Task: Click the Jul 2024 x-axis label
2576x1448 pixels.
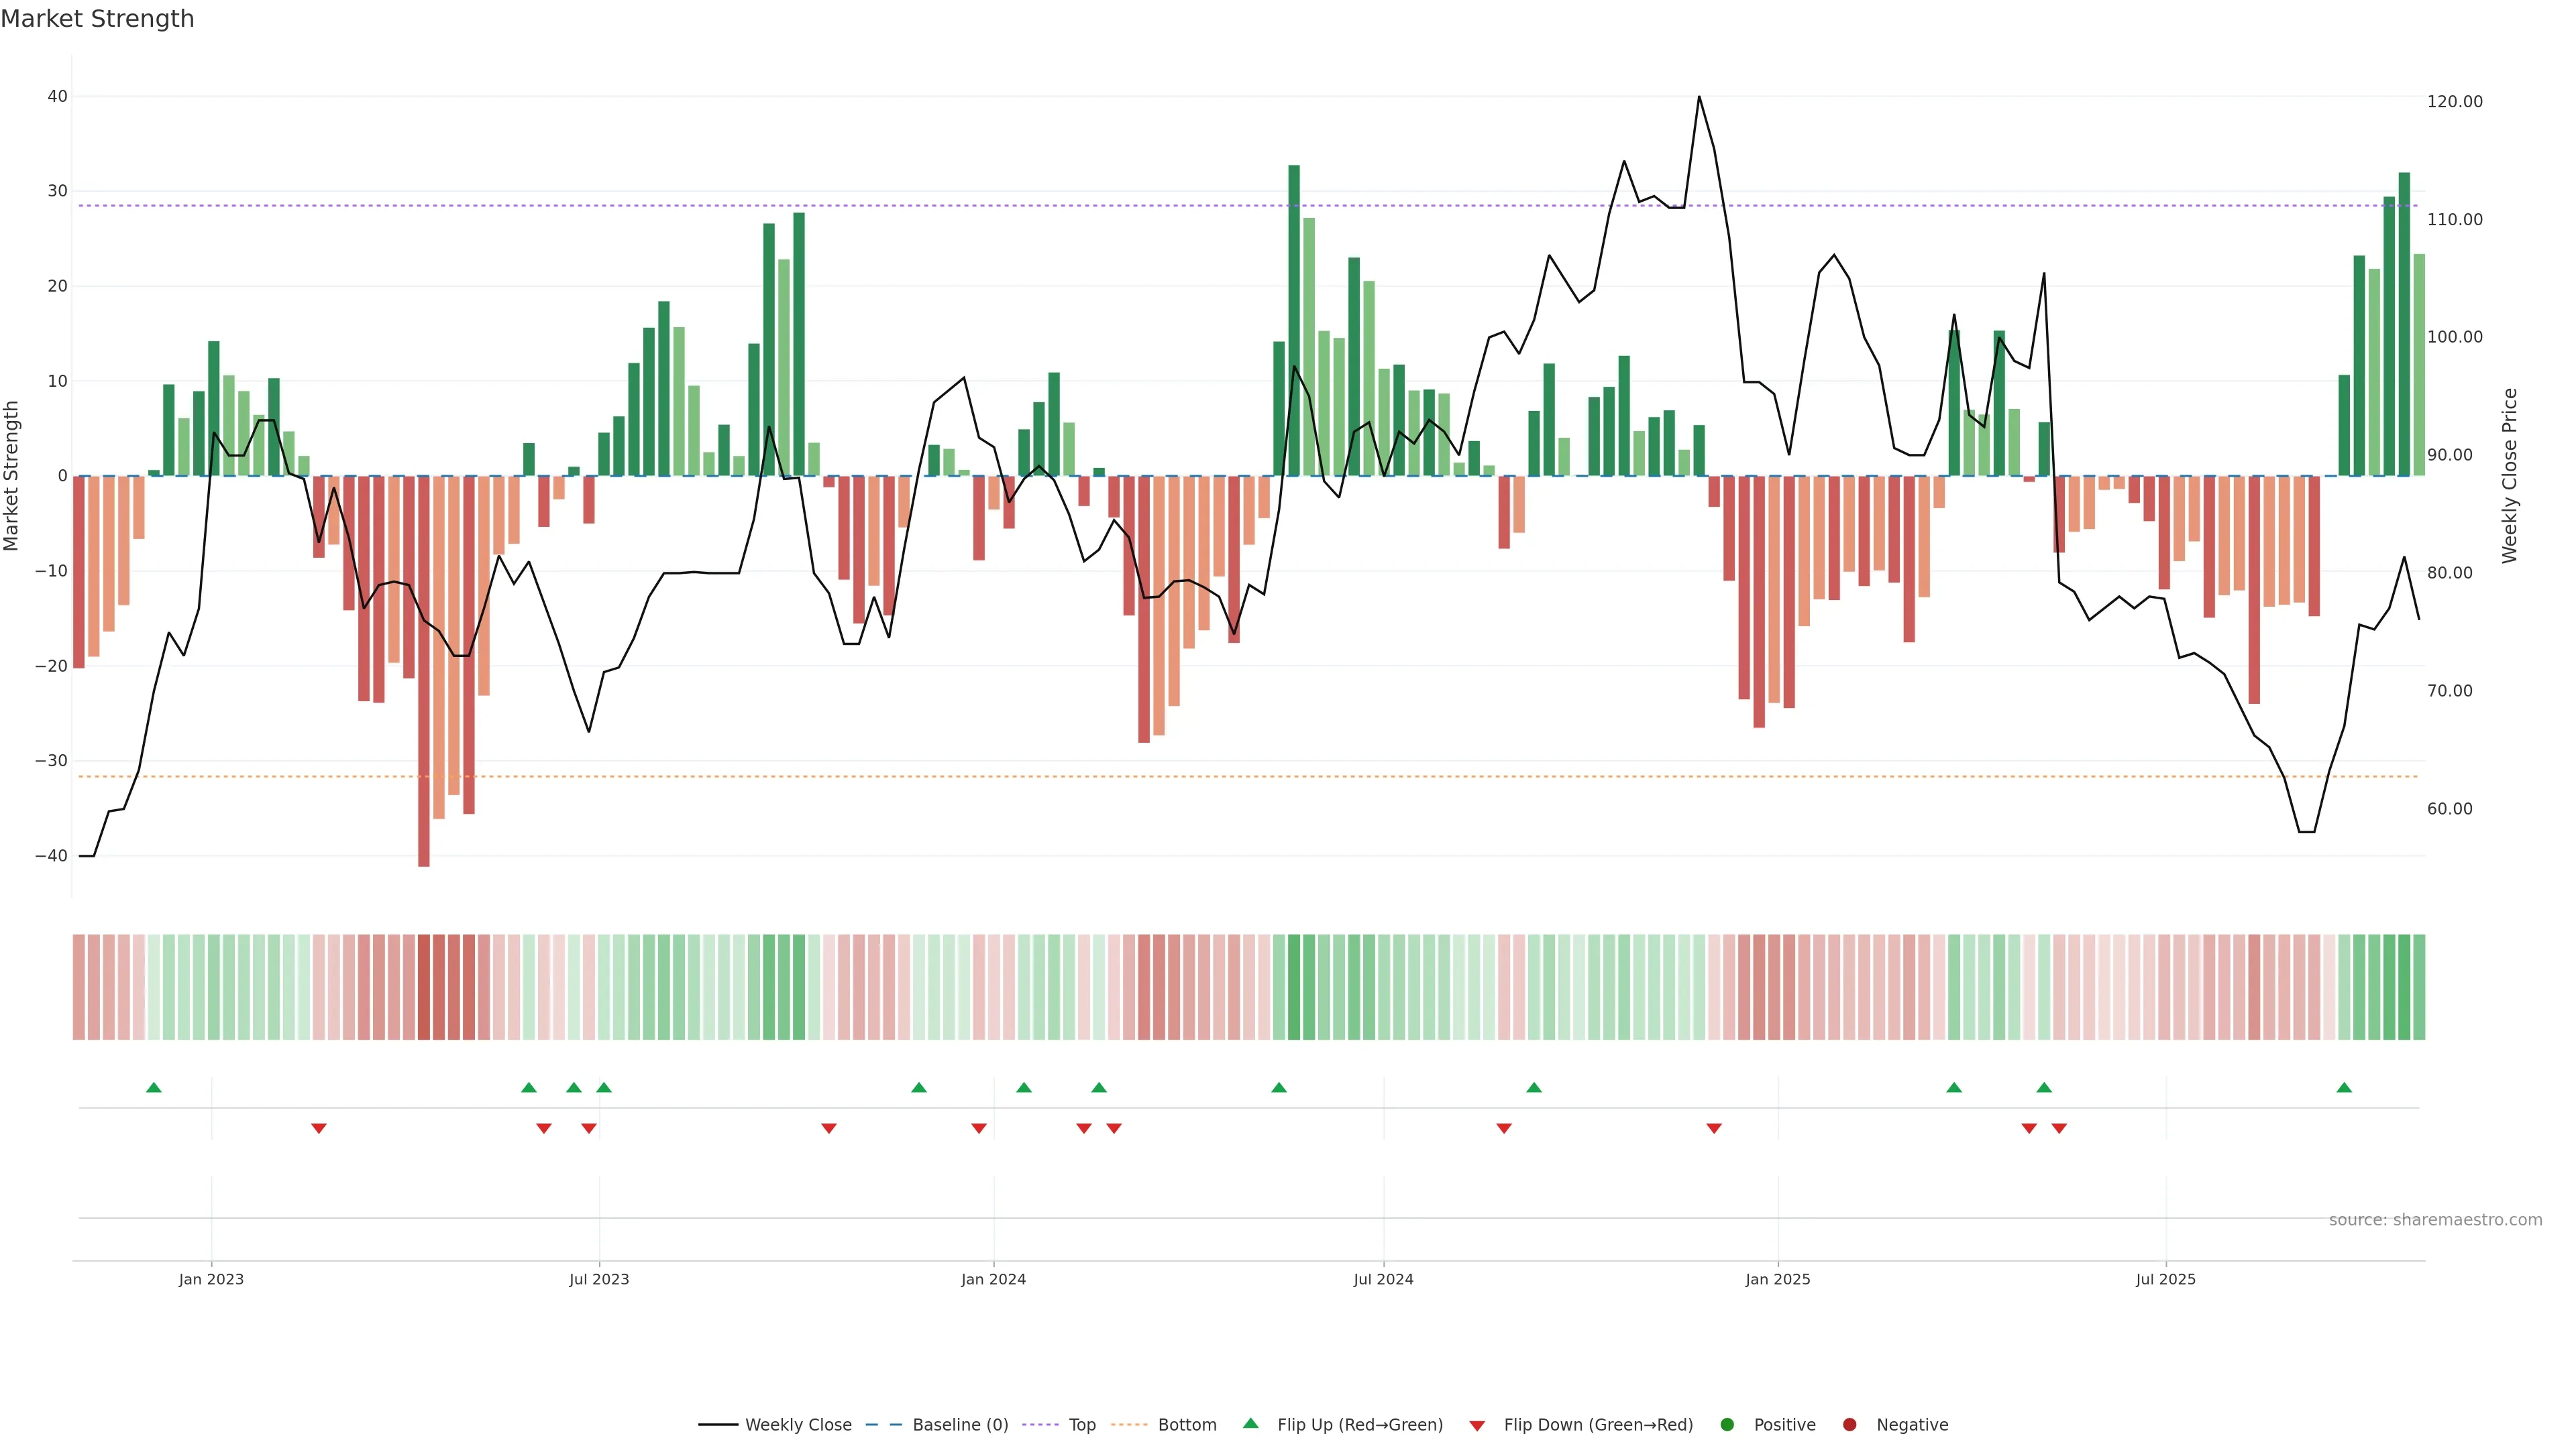Action: click(x=1383, y=1279)
